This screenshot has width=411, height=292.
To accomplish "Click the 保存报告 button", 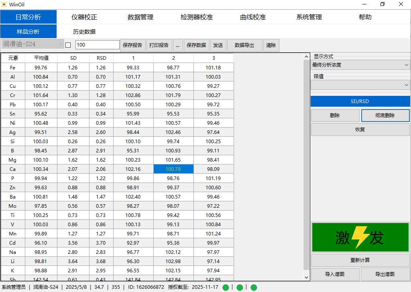I will click(x=132, y=45).
